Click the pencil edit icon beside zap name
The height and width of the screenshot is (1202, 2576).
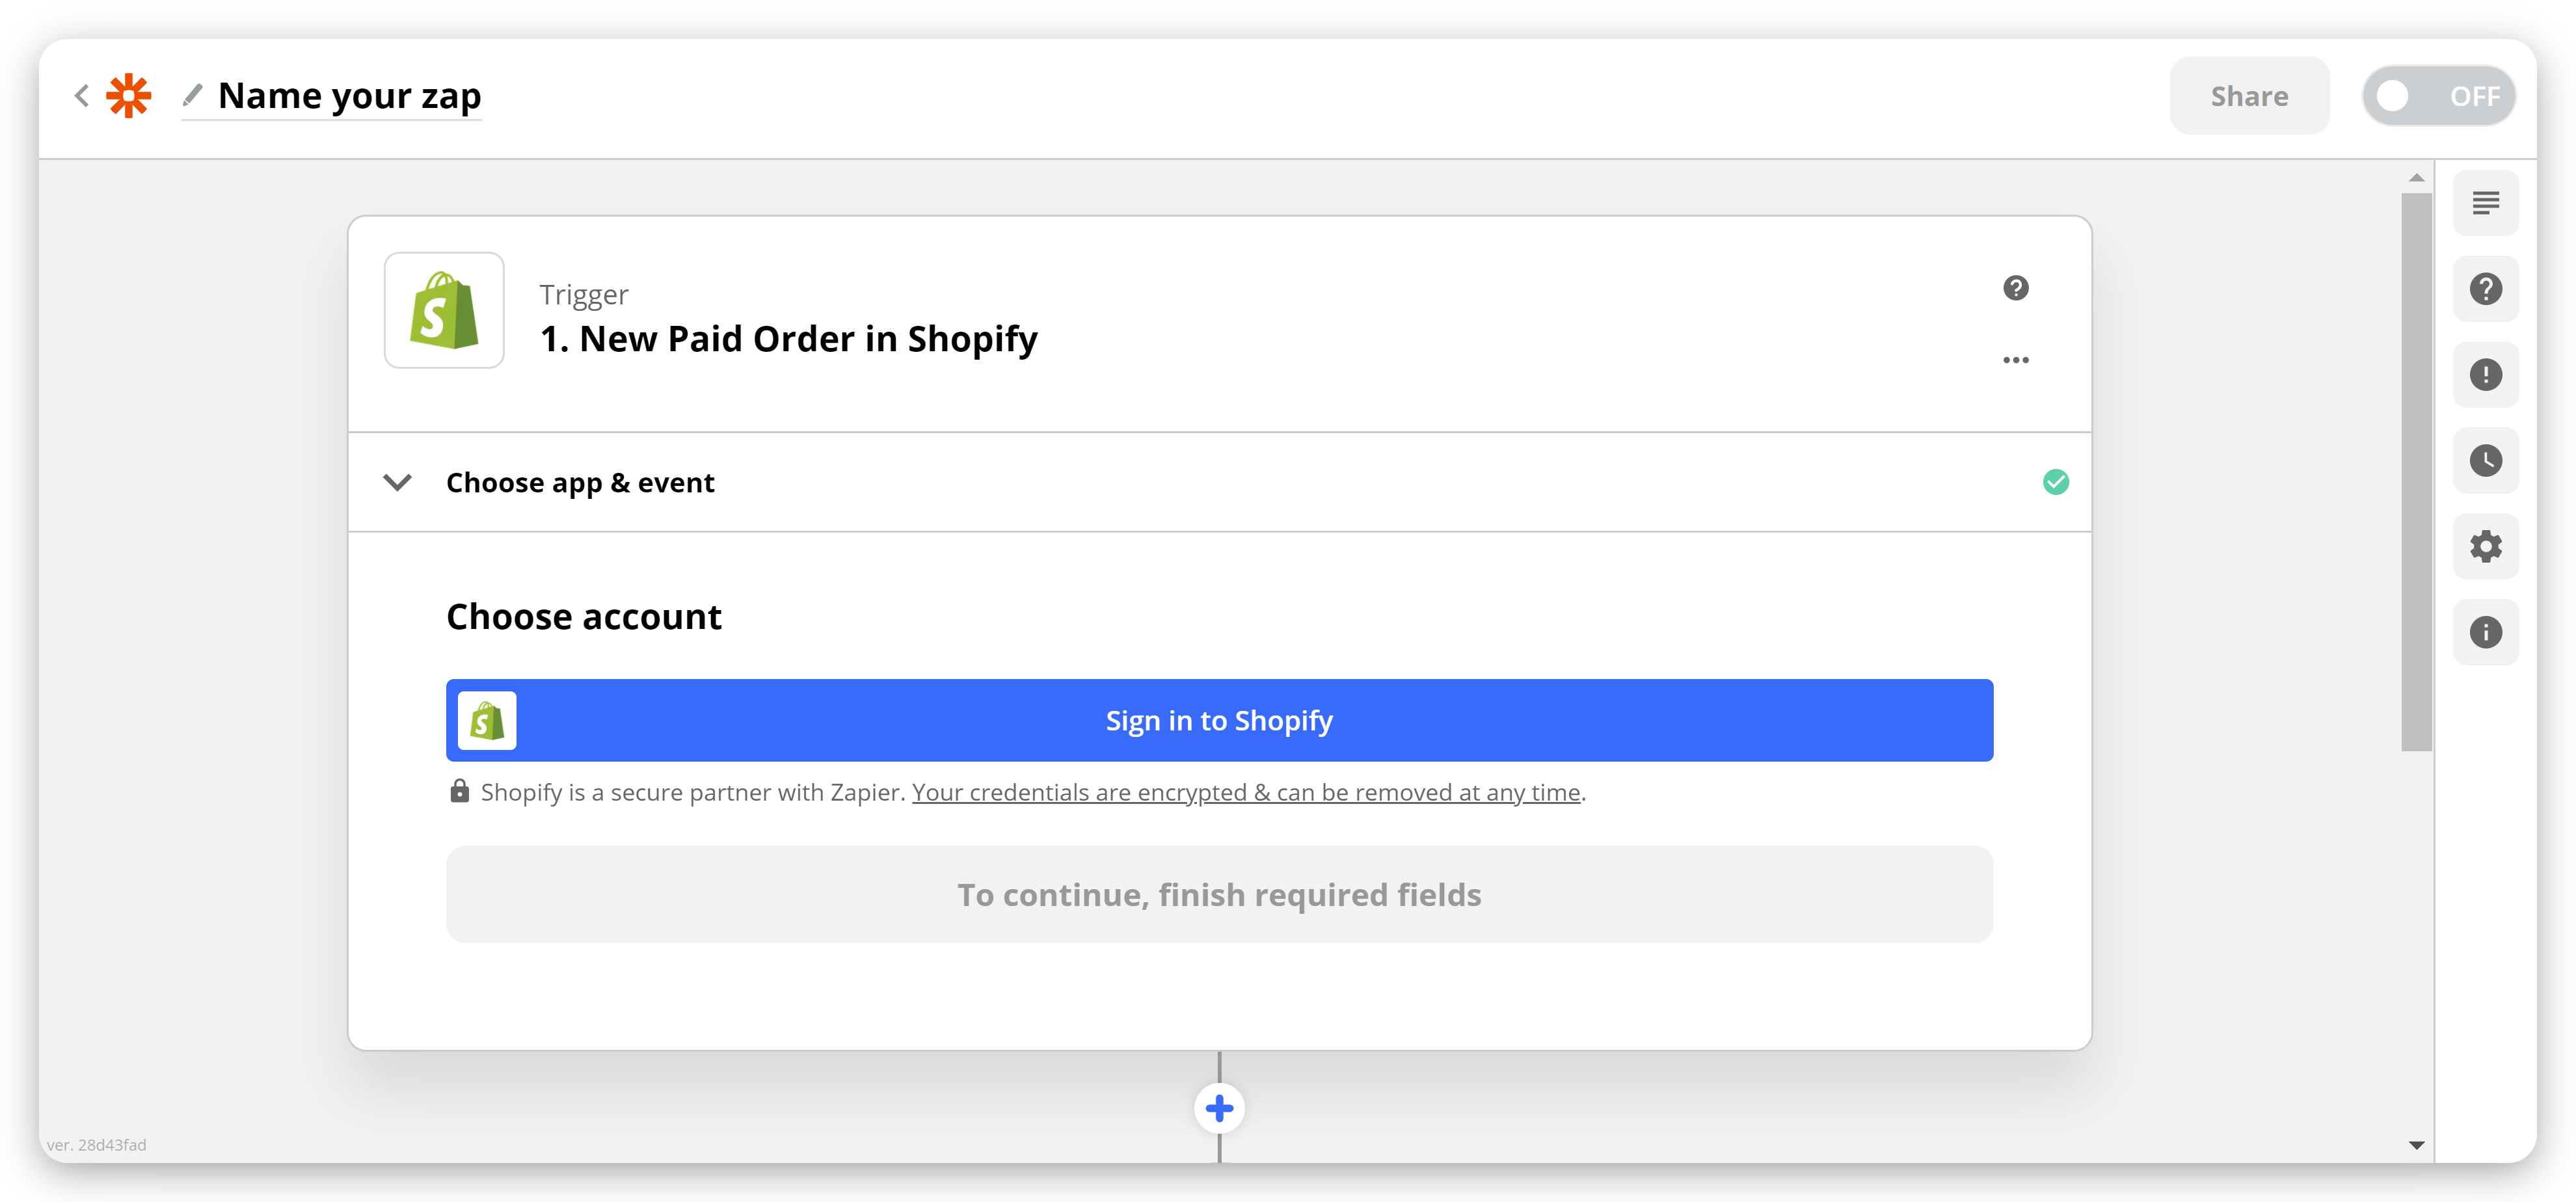[x=192, y=95]
